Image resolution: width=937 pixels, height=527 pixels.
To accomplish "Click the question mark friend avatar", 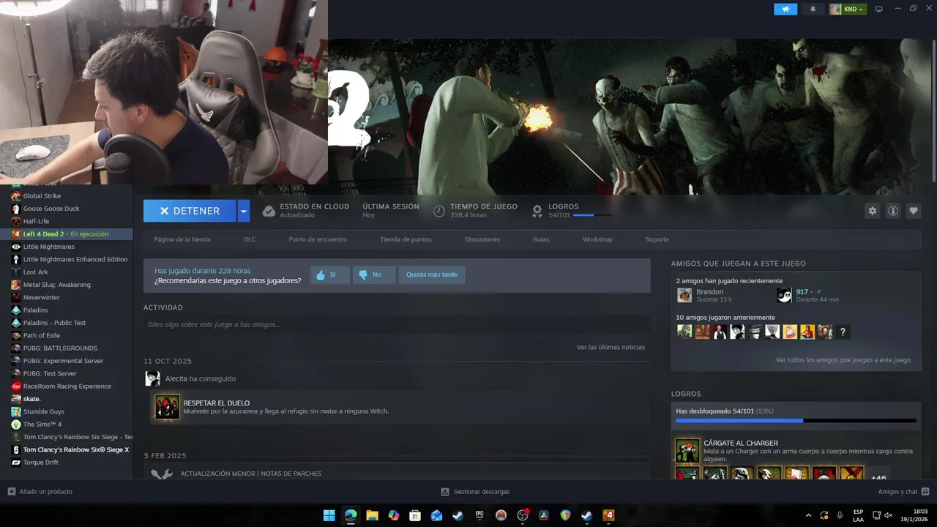I will pyautogui.click(x=843, y=332).
